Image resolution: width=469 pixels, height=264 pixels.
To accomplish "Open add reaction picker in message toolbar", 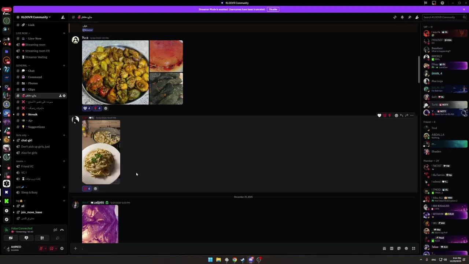I will pyautogui.click(x=396, y=115).
